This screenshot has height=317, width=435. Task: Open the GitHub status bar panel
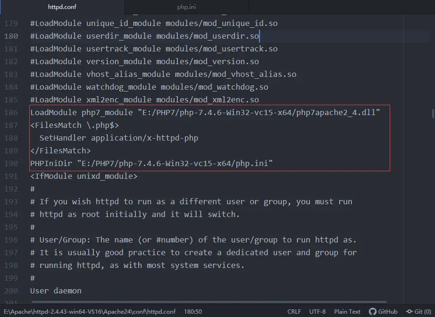coord(383,311)
